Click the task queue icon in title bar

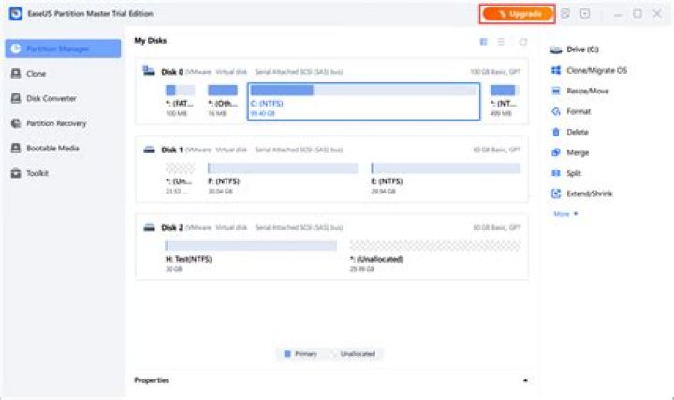pyautogui.click(x=585, y=14)
